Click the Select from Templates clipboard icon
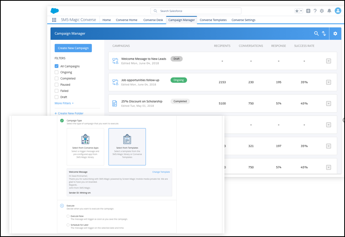Image resolution: width=345 pixels, height=237 pixels. pos(127,139)
